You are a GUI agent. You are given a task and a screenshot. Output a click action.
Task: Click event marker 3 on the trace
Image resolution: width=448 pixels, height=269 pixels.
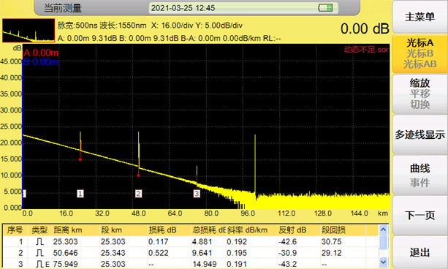point(197,194)
